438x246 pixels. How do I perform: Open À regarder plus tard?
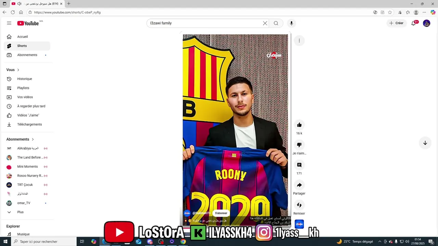point(27,106)
